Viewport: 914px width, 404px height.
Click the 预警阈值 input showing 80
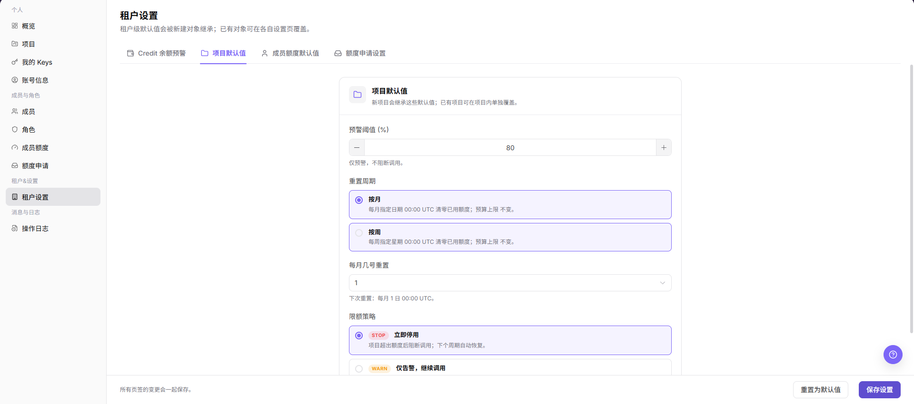tap(510, 147)
